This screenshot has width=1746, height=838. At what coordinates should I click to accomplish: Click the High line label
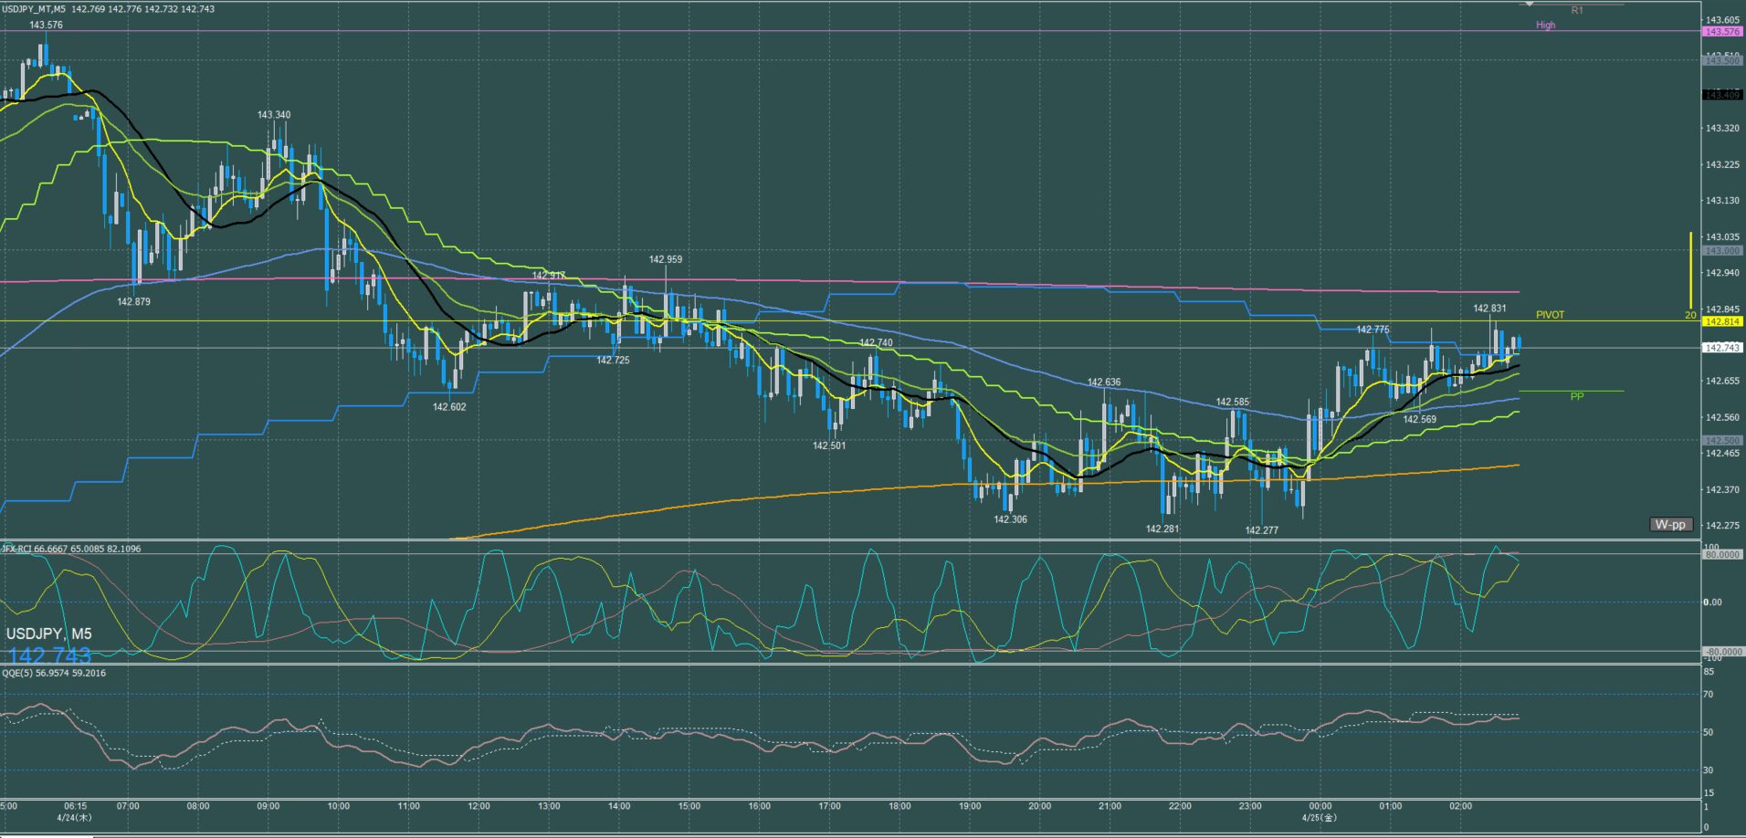click(x=1545, y=26)
